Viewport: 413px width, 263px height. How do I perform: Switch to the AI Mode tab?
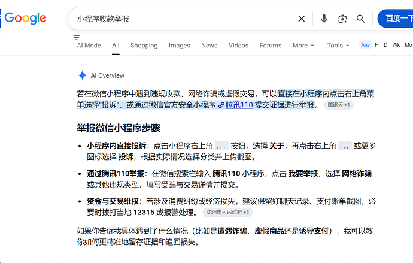pyautogui.click(x=89, y=46)
